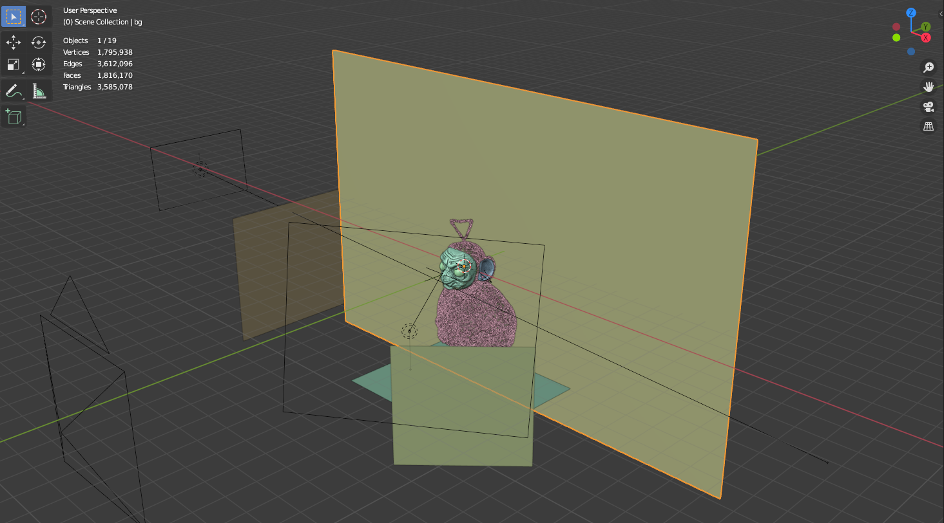Select the Select Box tool
Screen dimensions: 944x523
(x=14, y=16)
